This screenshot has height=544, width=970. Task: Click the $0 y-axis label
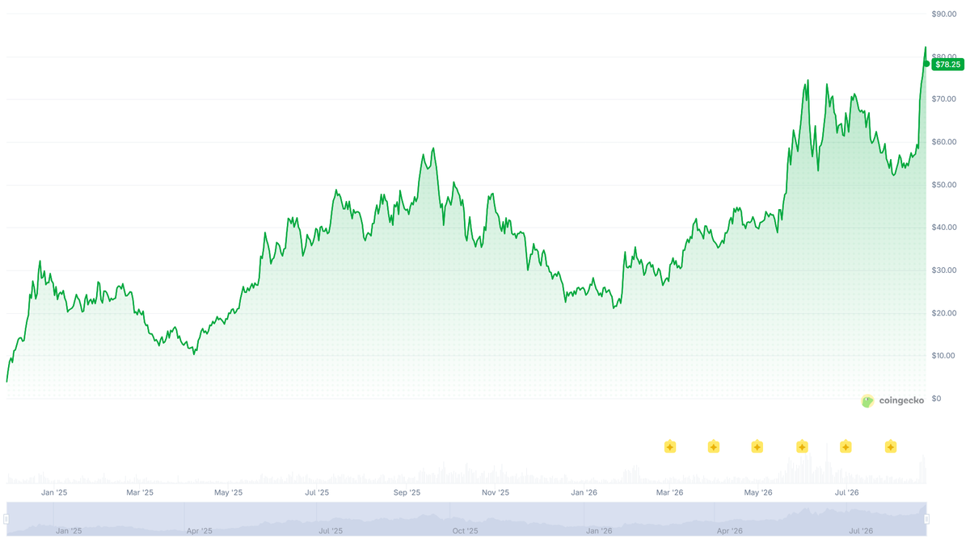[936, 399]
